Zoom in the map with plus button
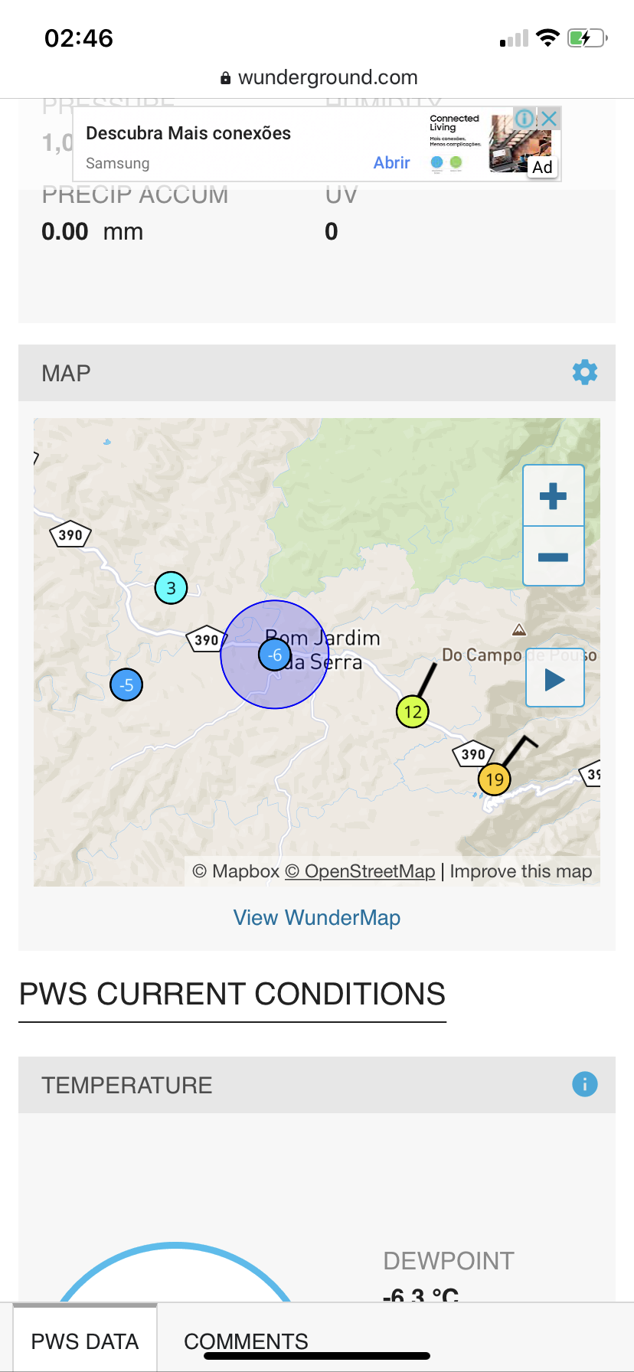 tap(554, 496)
